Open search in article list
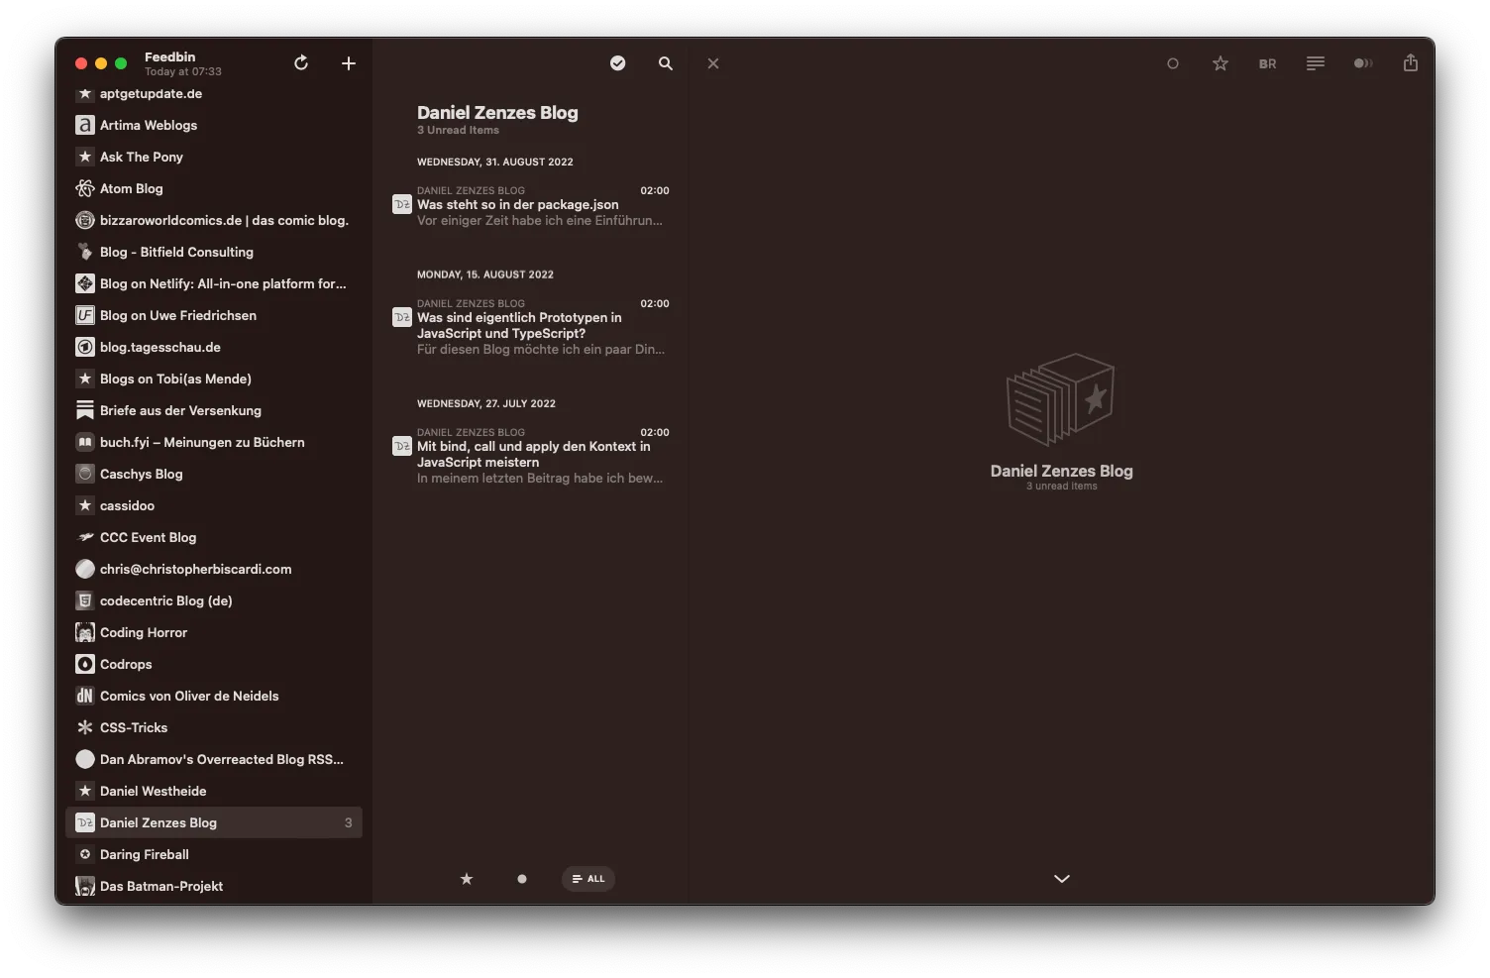 [666, 63]
